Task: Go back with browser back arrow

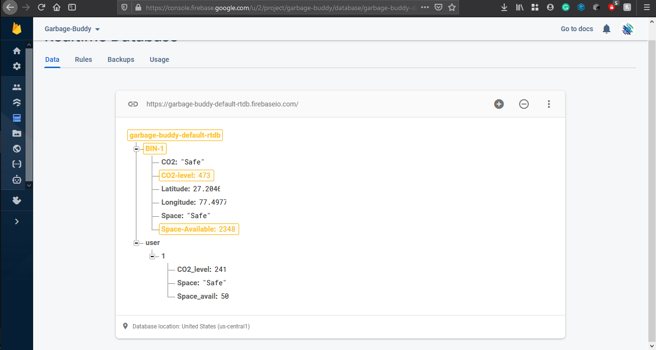Action: [x=10, y=7]
